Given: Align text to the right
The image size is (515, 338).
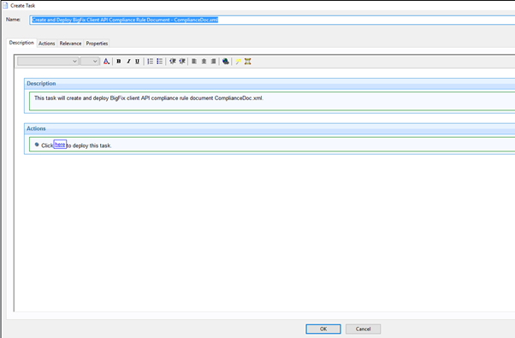Looking at the screenshot, I should pos(214,62).
